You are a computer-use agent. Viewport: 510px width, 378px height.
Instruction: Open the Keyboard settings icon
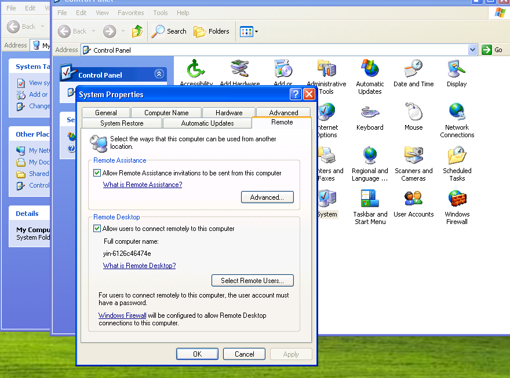click(x=370, y=113)
